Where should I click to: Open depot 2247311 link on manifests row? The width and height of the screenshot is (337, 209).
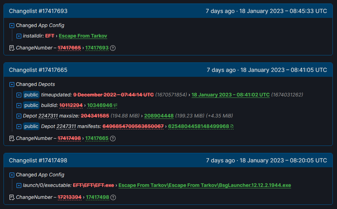(66, 126)
